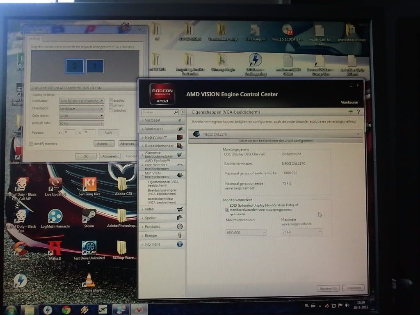Click Annuleren in the display settings dialog
The height and width of the screenshot is (315, 420).
coord(109,156)
